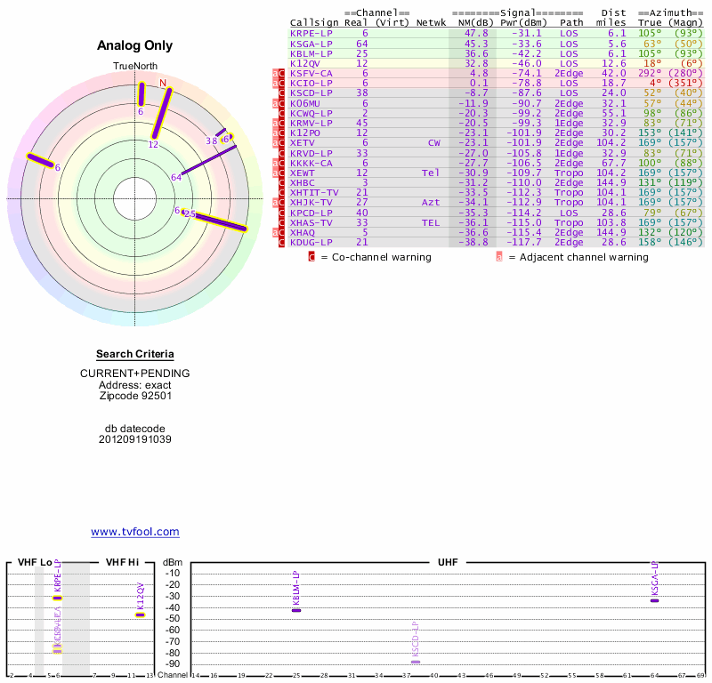The image size is (712, 683).
Task: Click the K12QV callsign entry
Action: click(304, 63)
